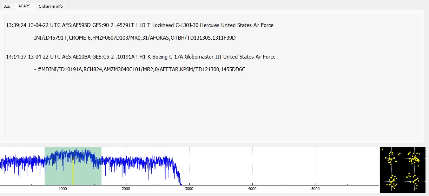
Task: Click the 1000 label on the spectrum axis
Action: 63,189
